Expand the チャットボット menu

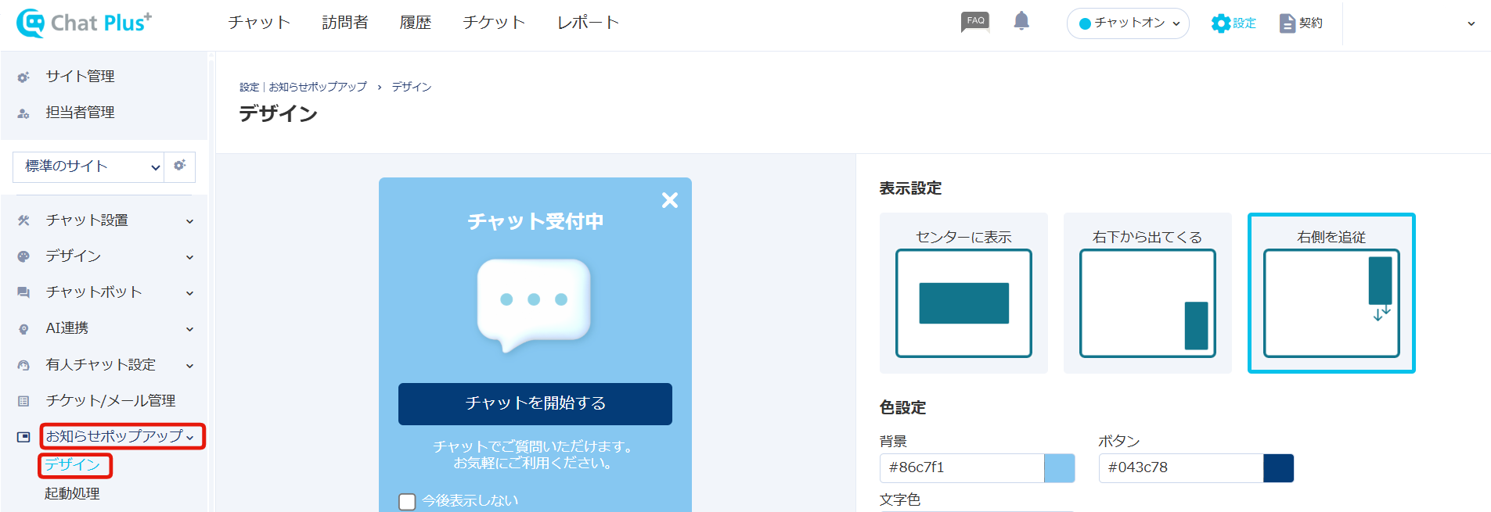click(189, 293)
